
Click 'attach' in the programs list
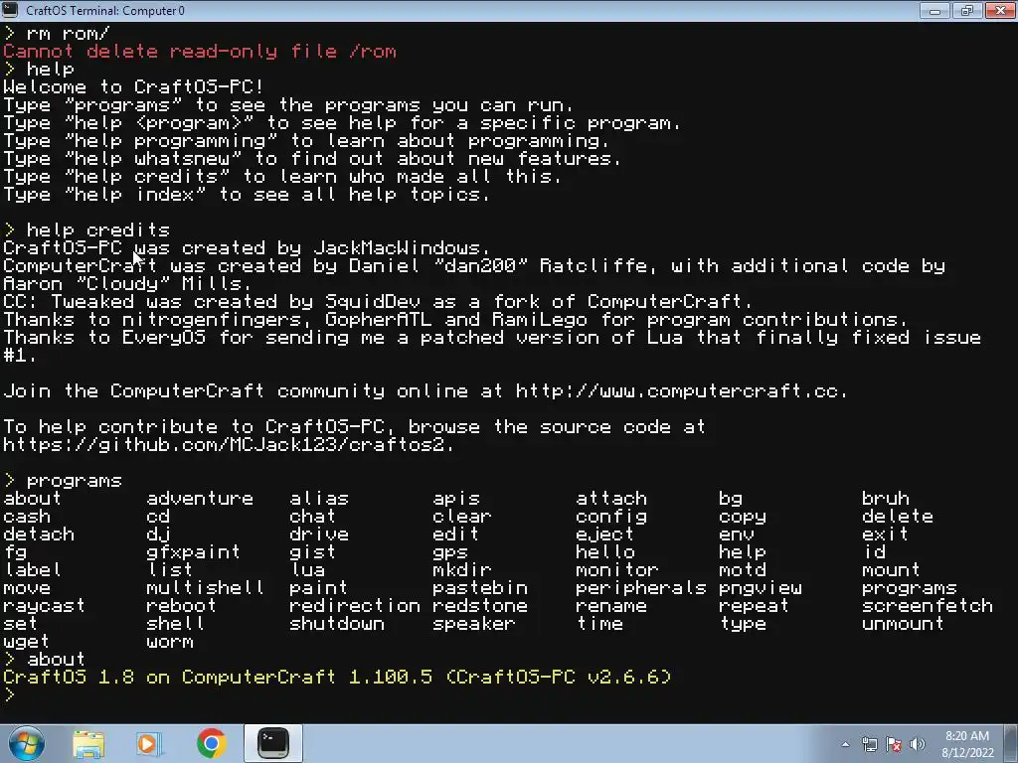pyautogui.click(x=611, y=499)
